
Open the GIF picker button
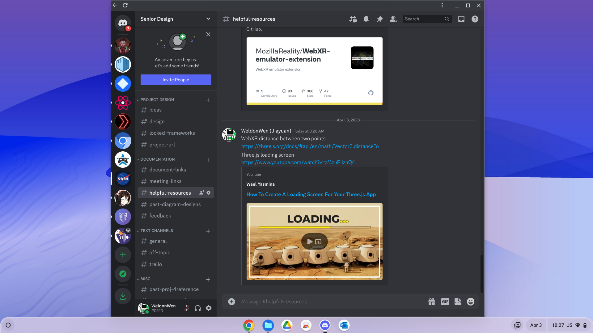(x=445, y=302)
